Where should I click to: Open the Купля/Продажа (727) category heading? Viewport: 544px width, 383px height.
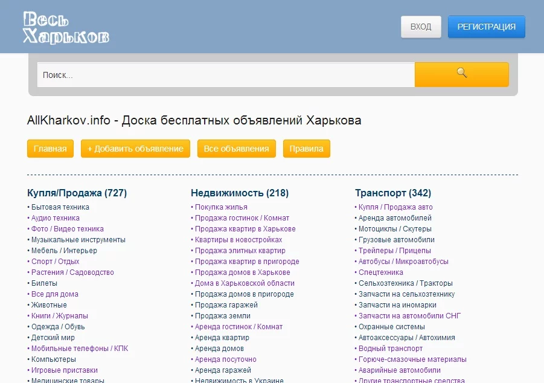tap(77, 193)
